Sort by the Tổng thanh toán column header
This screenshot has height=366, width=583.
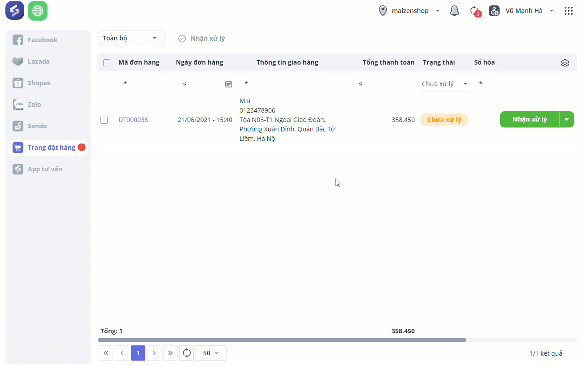pos(388,62)
